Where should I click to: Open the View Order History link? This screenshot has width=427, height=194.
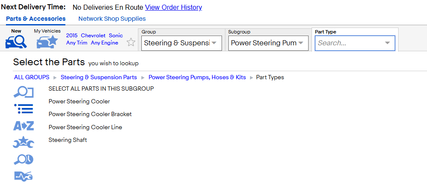pyautogui.click(x=174, y=7)
